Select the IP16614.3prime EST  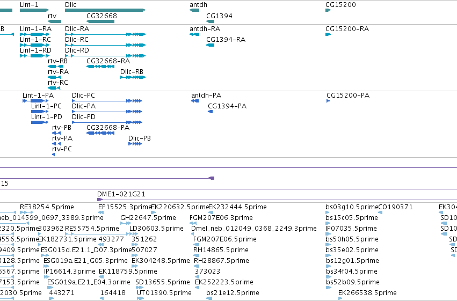point(47,277)
